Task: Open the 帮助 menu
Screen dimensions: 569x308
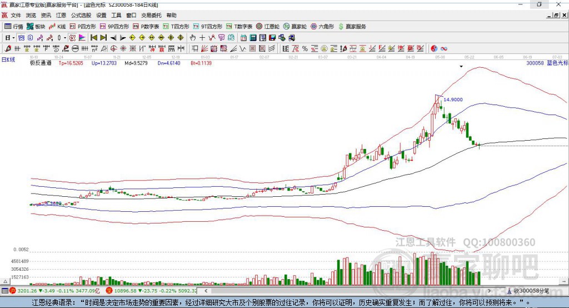Action: pyautogui.click(x=171, y=15)
